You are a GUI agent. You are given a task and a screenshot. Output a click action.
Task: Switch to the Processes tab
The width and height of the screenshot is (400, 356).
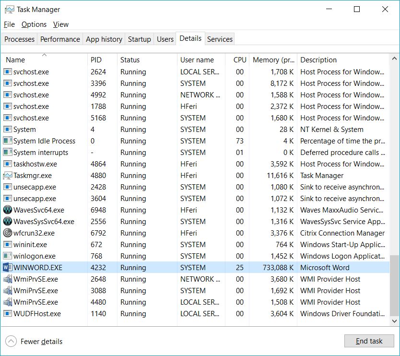tap(19, 39)
